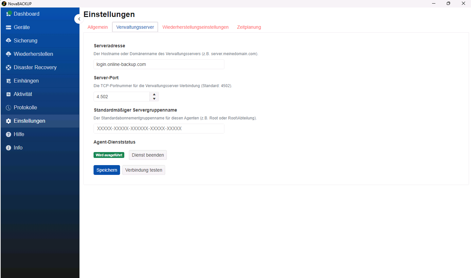Focus the Serveradresse input field
The height and width of the screenshot is (278, 471).
tap(159, 64)
